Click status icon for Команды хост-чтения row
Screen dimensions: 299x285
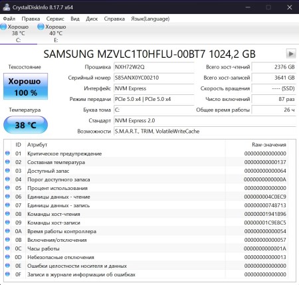(7, 214)
